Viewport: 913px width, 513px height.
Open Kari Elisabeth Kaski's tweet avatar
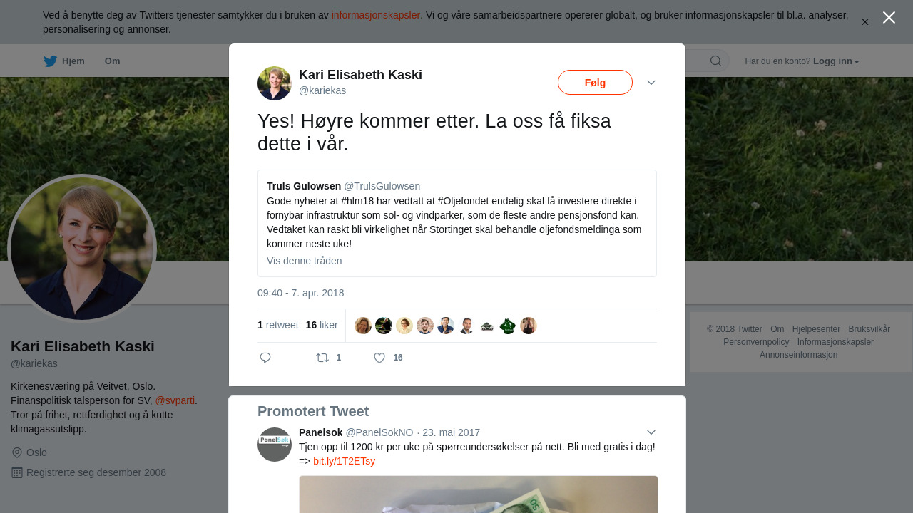point(275,83)
